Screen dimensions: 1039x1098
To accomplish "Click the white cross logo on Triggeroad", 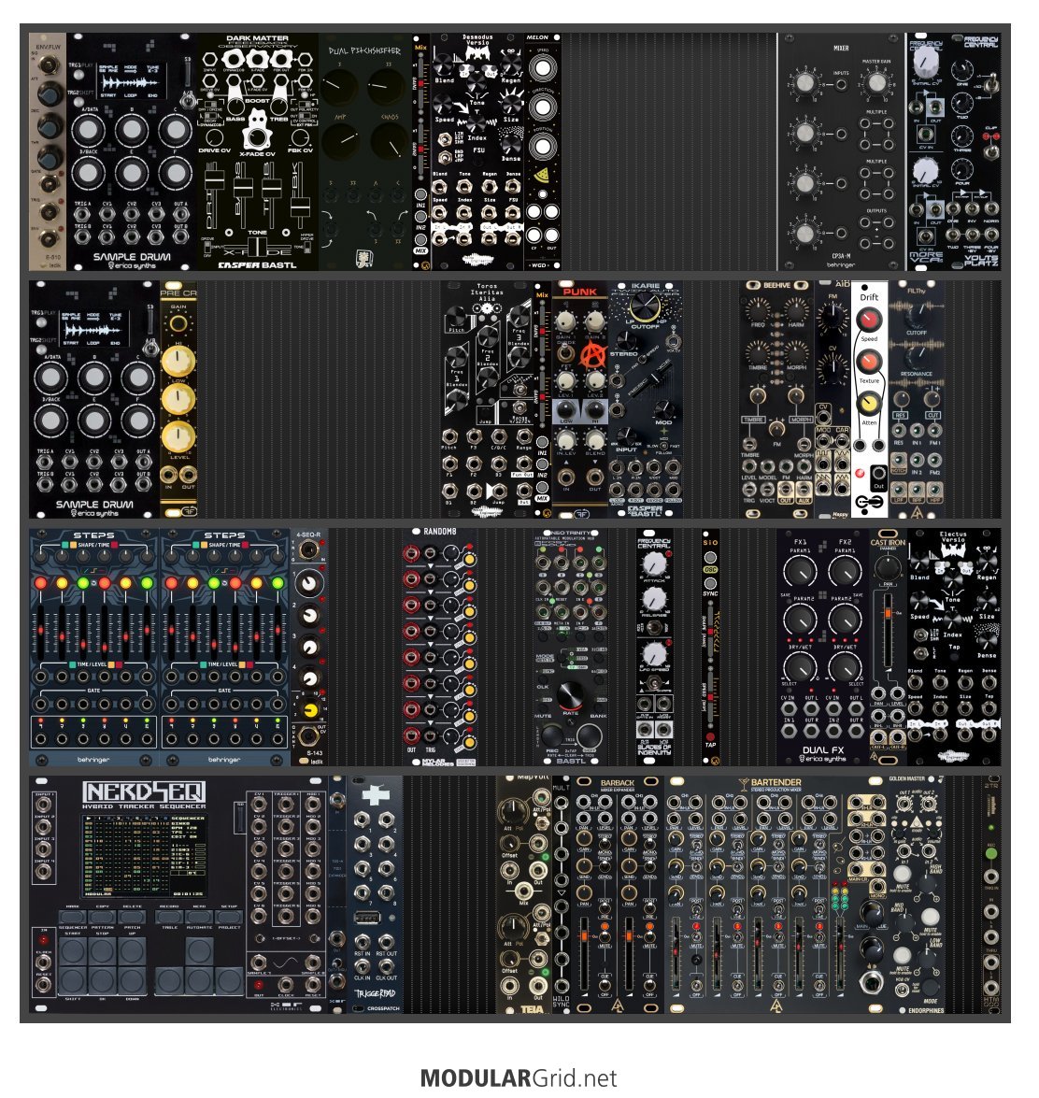I will click(376, 795).
